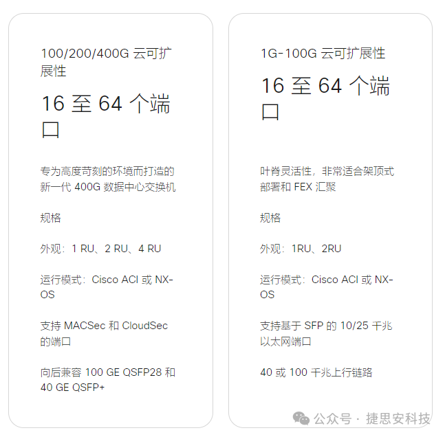The height and width of the screenshot is (437, 445).
Task: Click the 40 GE QSFP+ text
Action: (x=72, y=388)
